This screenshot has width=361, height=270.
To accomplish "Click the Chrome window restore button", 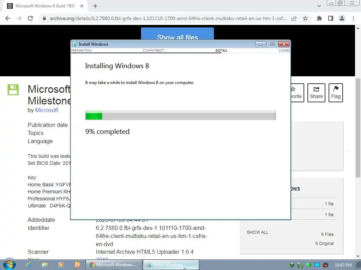I will tap(340, 3).
